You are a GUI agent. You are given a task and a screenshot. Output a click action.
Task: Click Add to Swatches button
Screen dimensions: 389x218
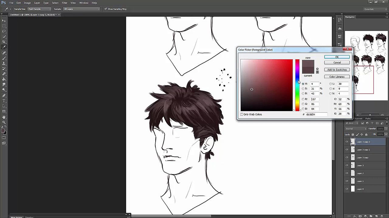[337, 70]
